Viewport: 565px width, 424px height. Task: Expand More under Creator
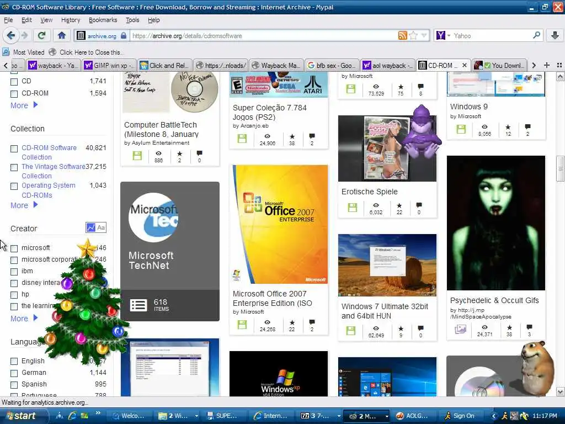click(24, 319)
